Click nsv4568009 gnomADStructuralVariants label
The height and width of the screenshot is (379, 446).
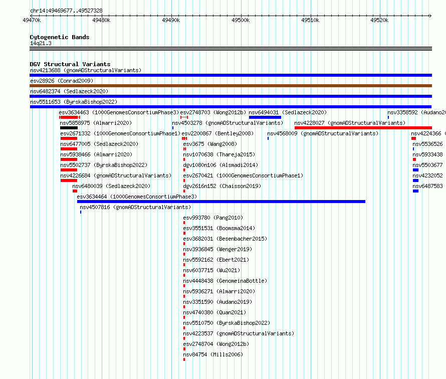click(323, 133)
